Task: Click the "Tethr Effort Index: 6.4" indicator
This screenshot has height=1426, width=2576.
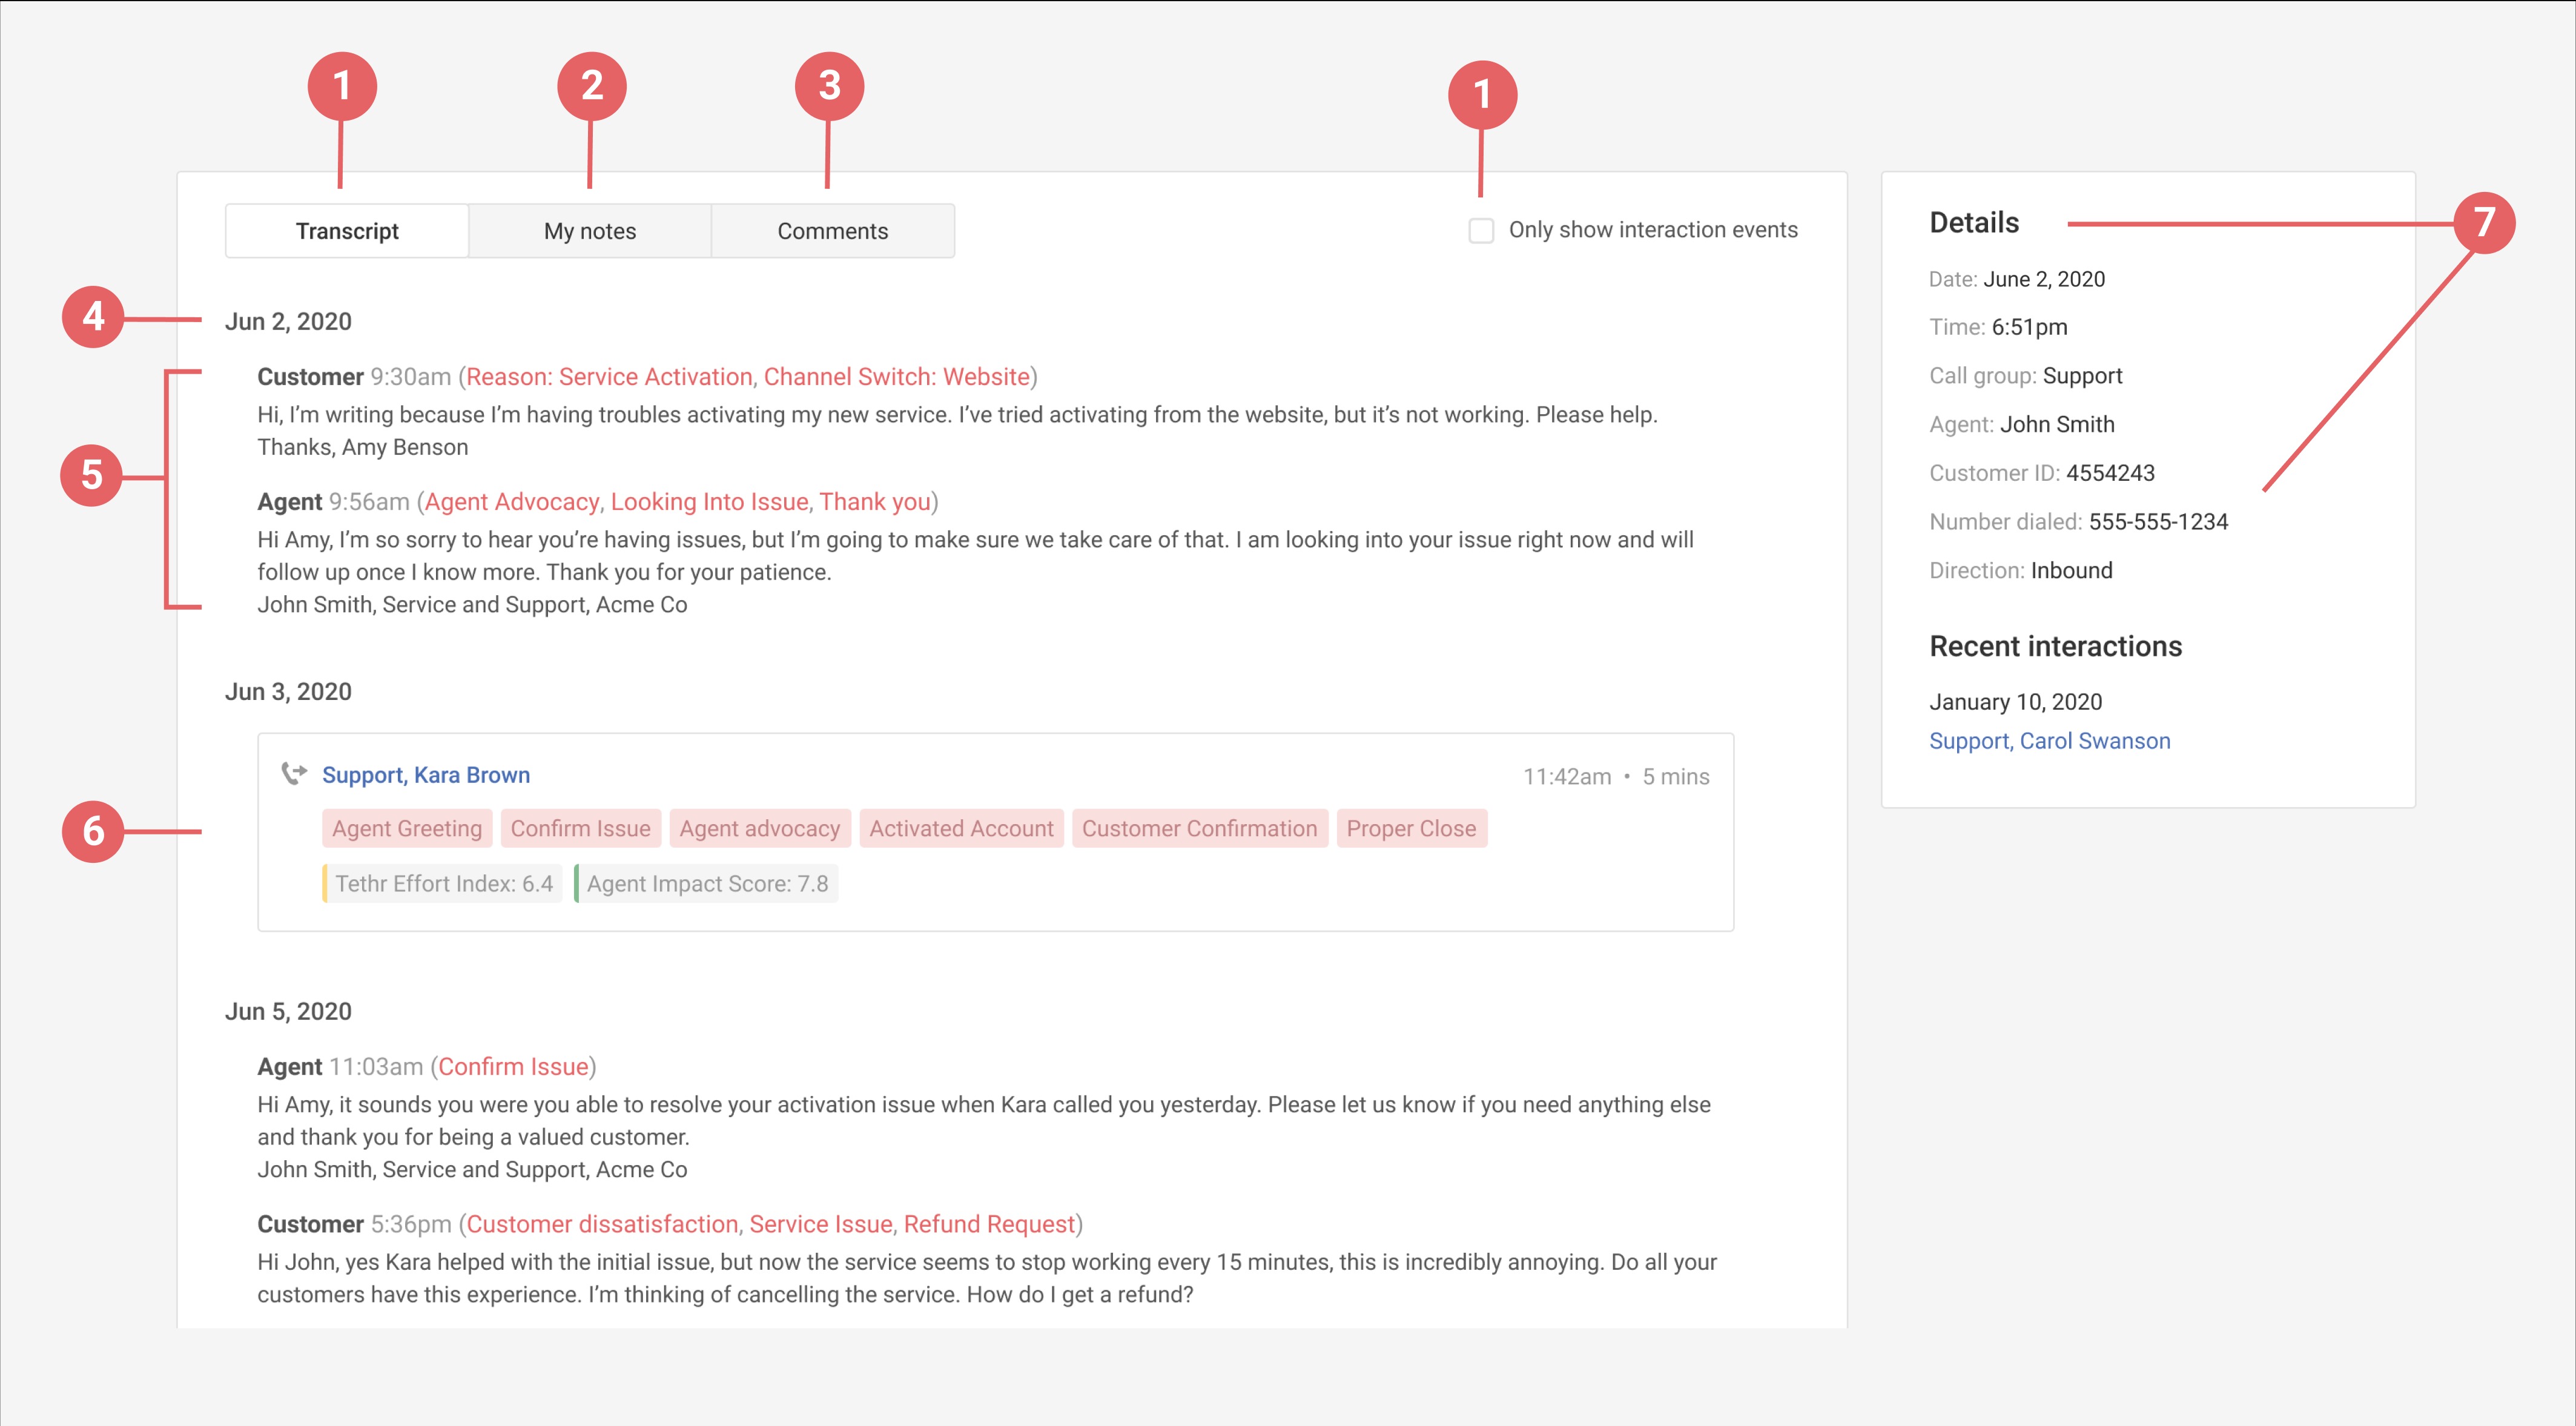Action: click(x=441, y=883)
